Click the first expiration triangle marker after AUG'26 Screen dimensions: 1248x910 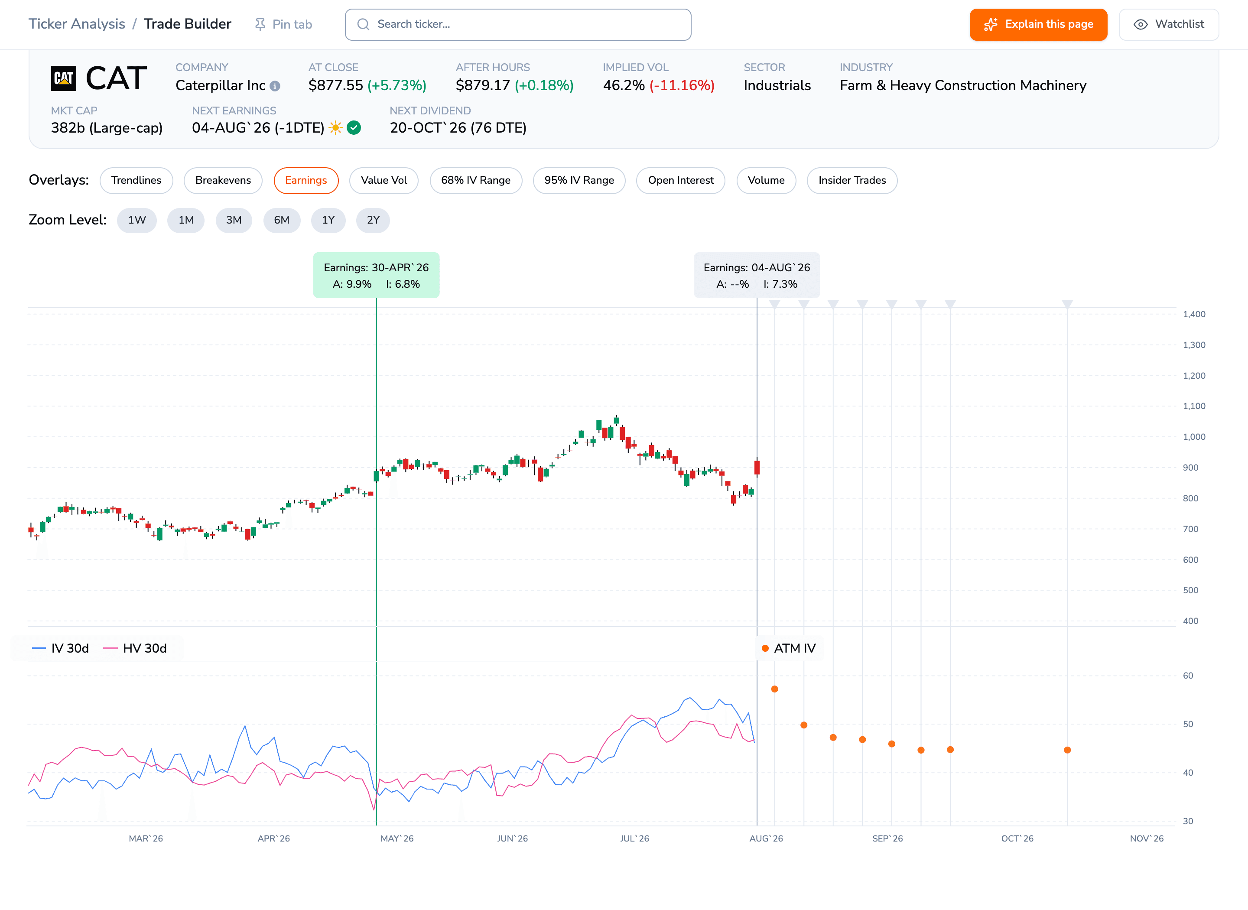774,304
